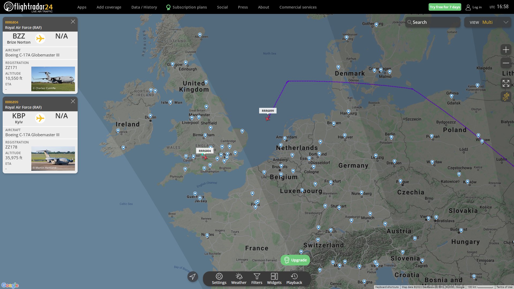This screenshot has width=514, height=289.
Task: Zoom out the map with minus button
Action: click(x=506, y=63)
